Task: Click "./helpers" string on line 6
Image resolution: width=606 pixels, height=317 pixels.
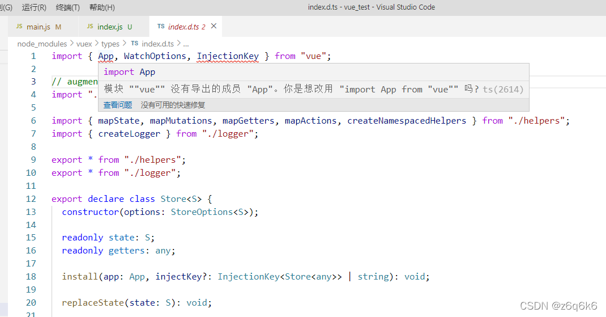Action: point(536,121)
